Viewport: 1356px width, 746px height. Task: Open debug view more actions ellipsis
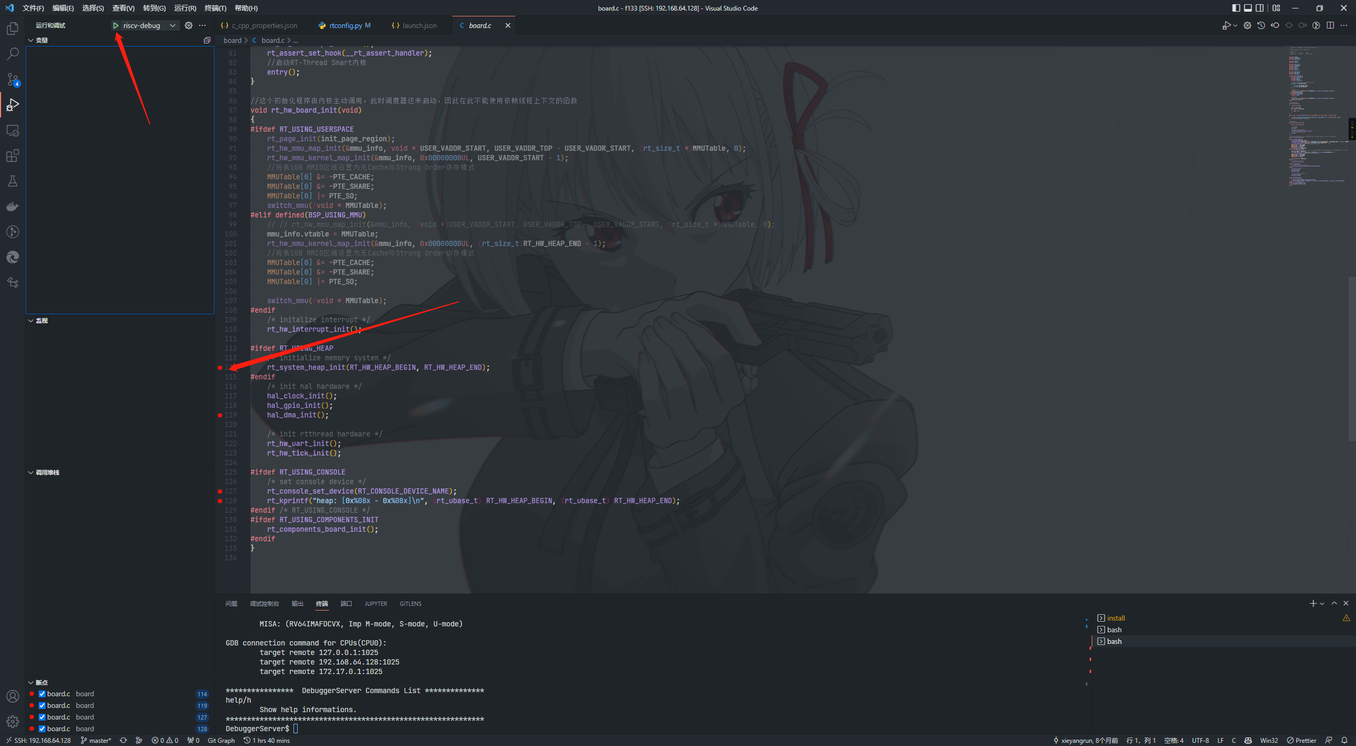pos(202,25)
